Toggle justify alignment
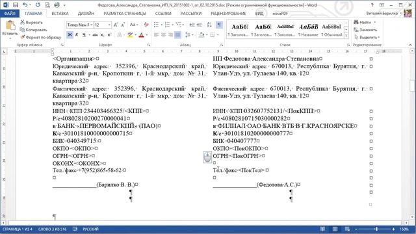416x234 pixels. [x=177, y=34]
